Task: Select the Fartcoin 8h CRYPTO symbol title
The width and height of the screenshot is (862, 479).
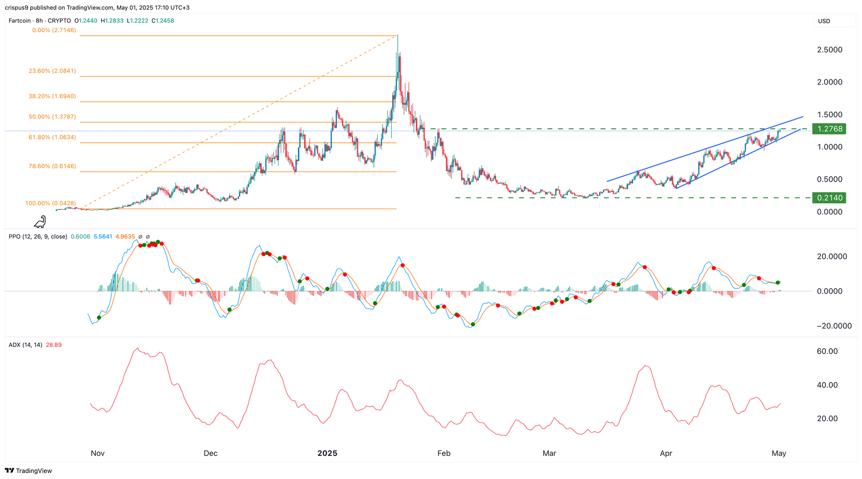Action: [40, 20]
